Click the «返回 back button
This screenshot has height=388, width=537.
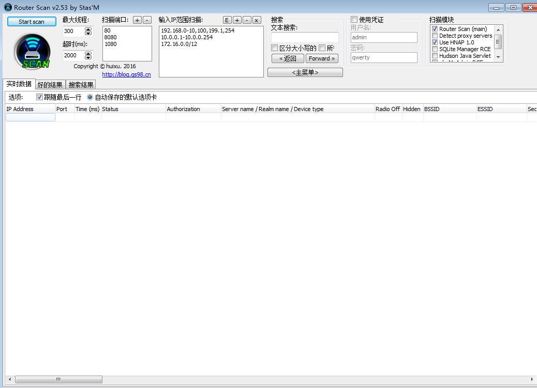click(x=288, y=58)
